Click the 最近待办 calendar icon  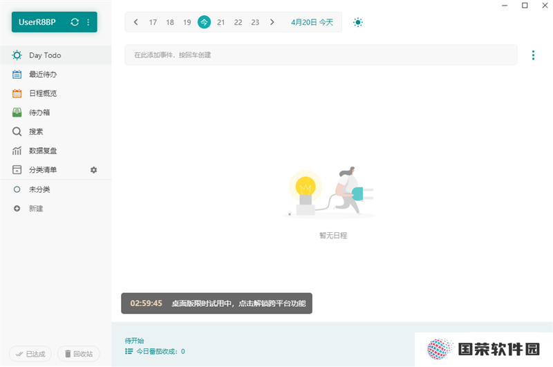[17, 75]
